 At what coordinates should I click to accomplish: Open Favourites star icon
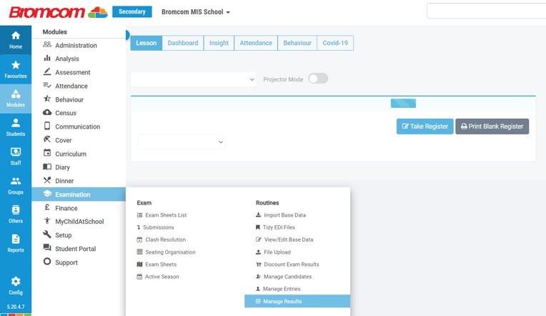pos(16,65)
